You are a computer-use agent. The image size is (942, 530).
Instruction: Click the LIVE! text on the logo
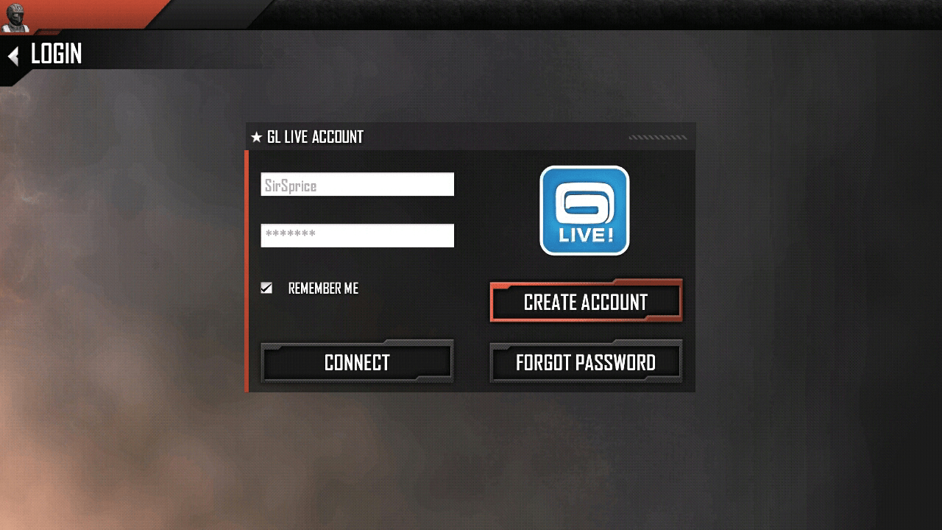[x=585, y=236]
